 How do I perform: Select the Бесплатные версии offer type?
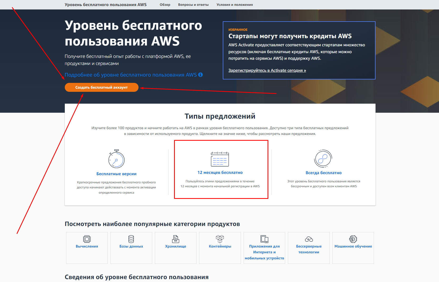[116, 174]
